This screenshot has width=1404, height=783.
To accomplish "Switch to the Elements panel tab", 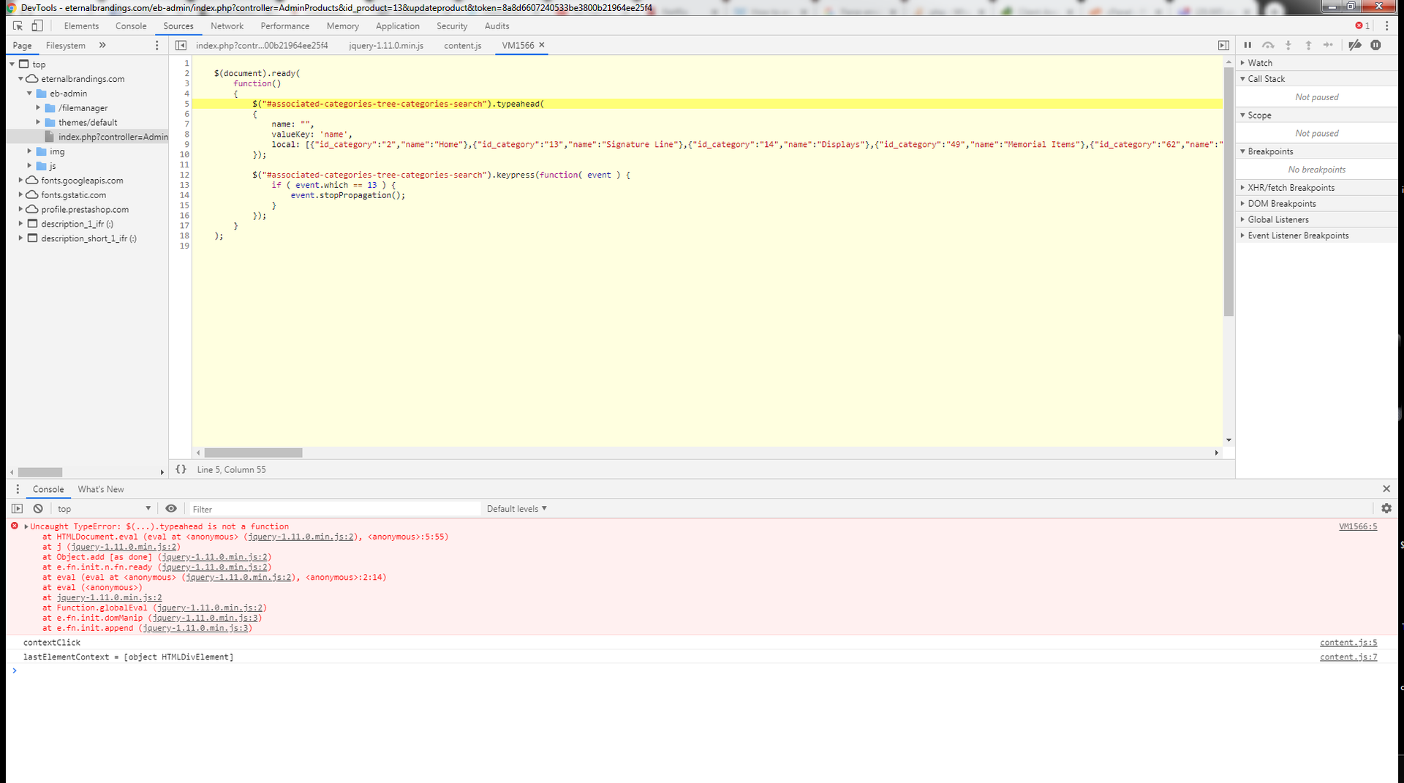I will [81, 26].
